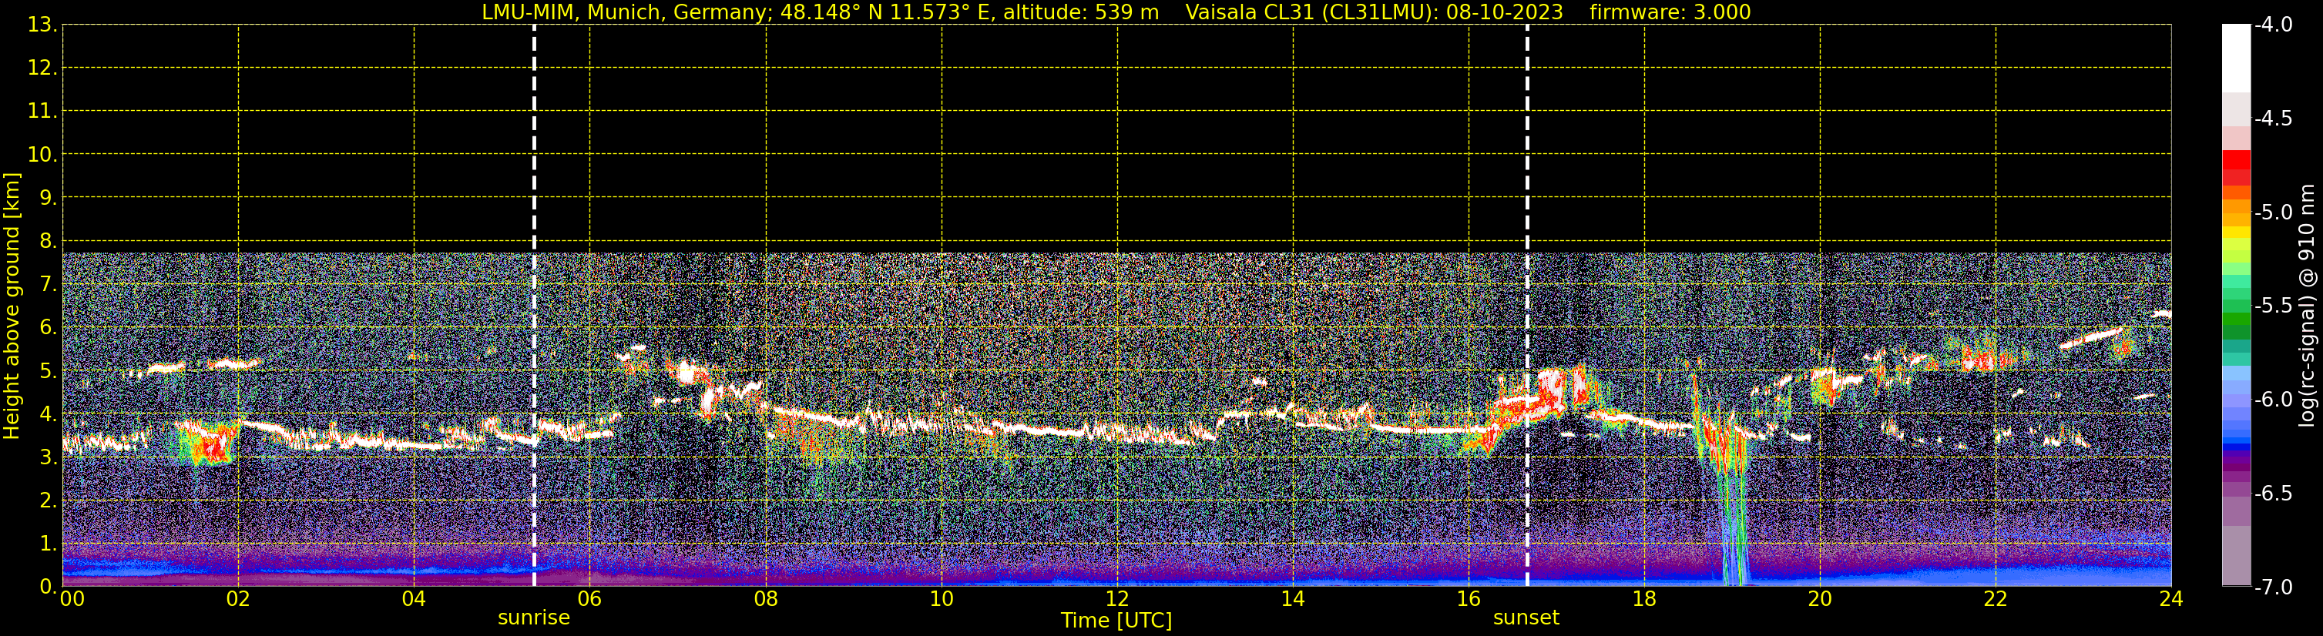This screenshot has width=2323, height=636.
Task: Click the '02' time tick label
Action: [238, 599]
